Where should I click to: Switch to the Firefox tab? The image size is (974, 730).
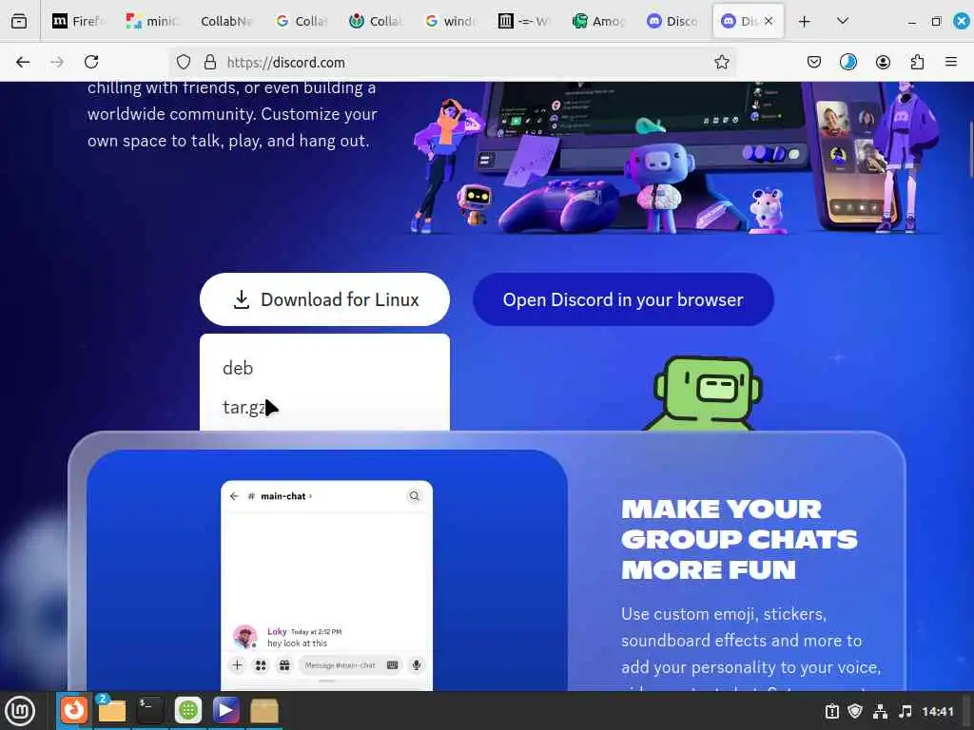(x=78, y=22)
